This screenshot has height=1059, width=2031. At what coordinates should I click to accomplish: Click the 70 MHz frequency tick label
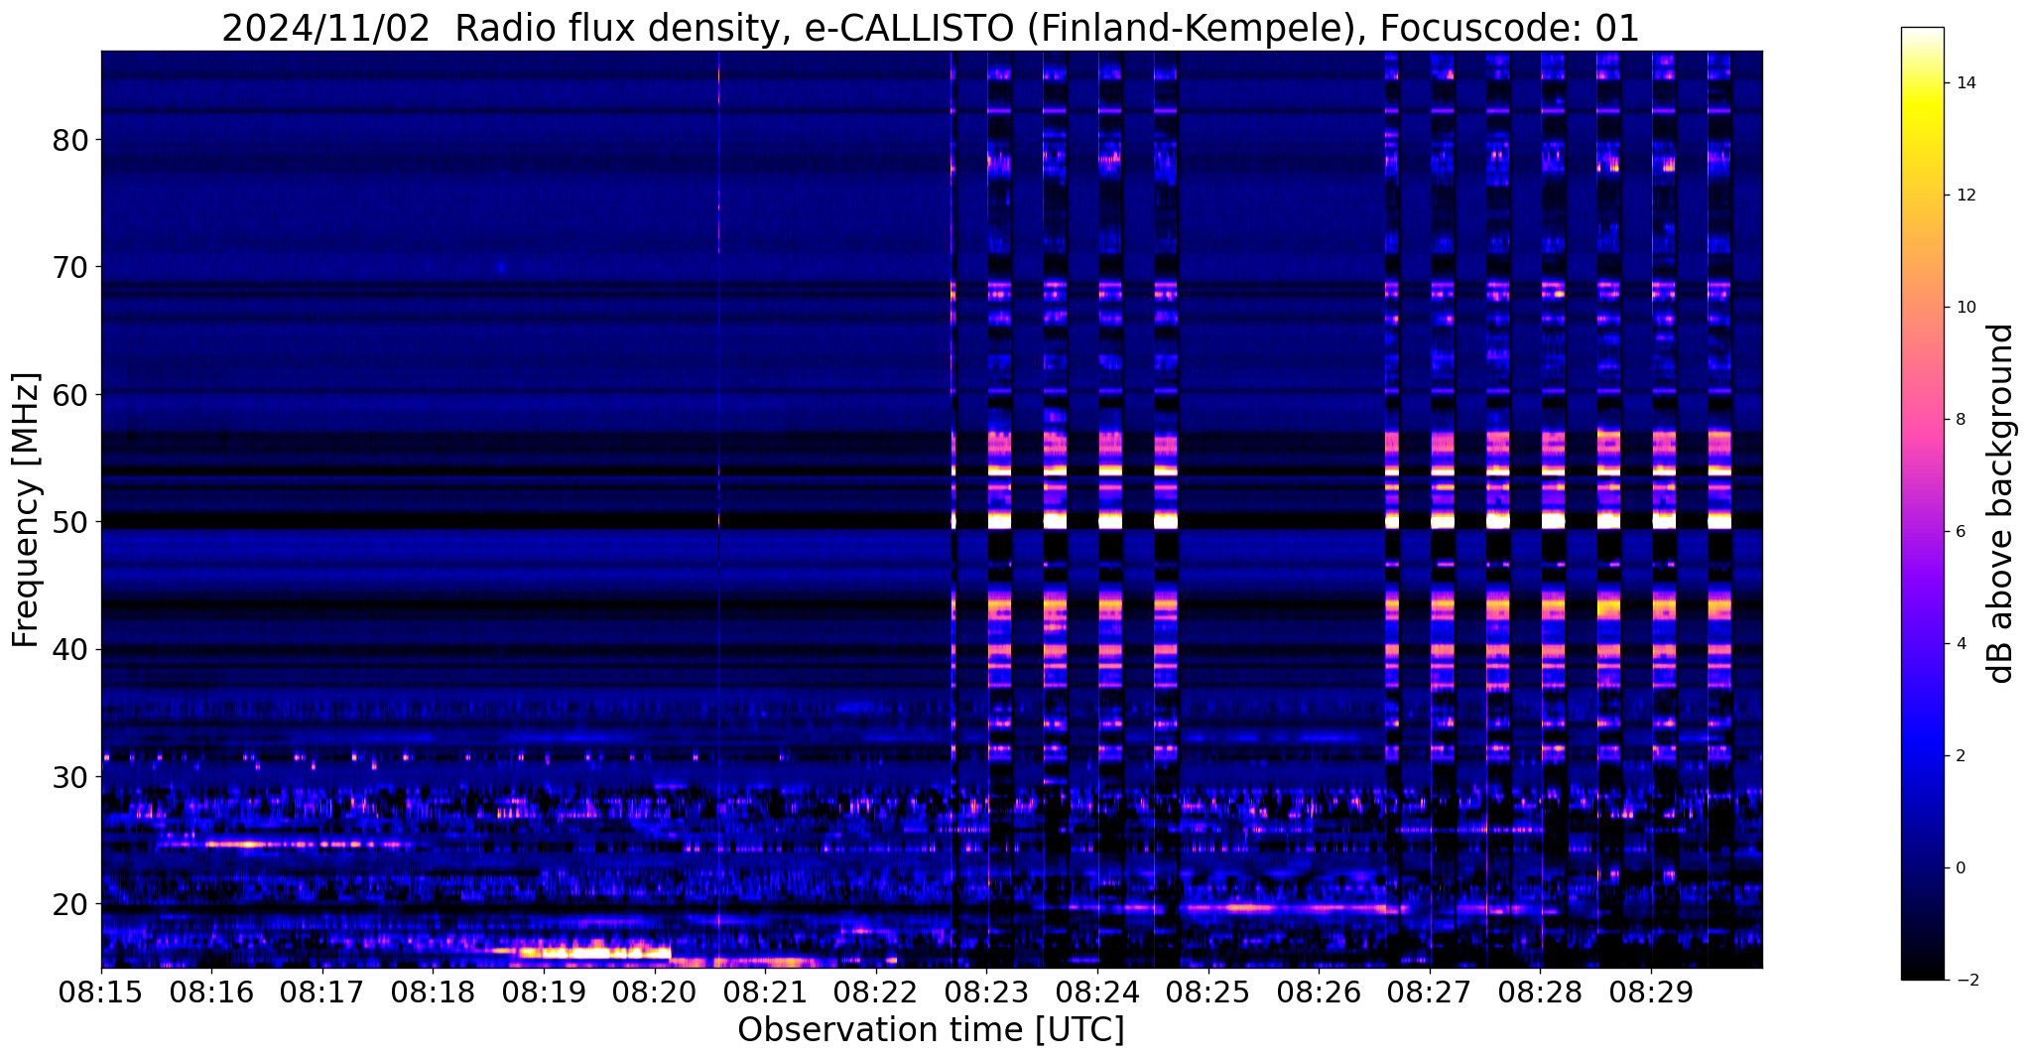tap(70, 267)
